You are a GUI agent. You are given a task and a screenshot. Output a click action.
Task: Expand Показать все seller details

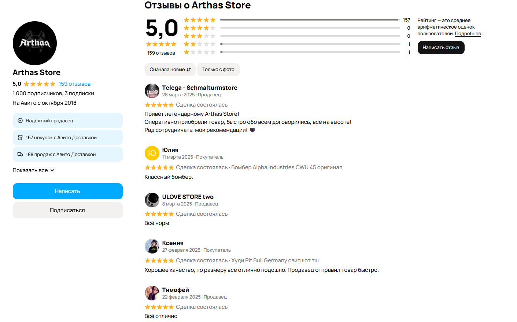click(33, 170)
